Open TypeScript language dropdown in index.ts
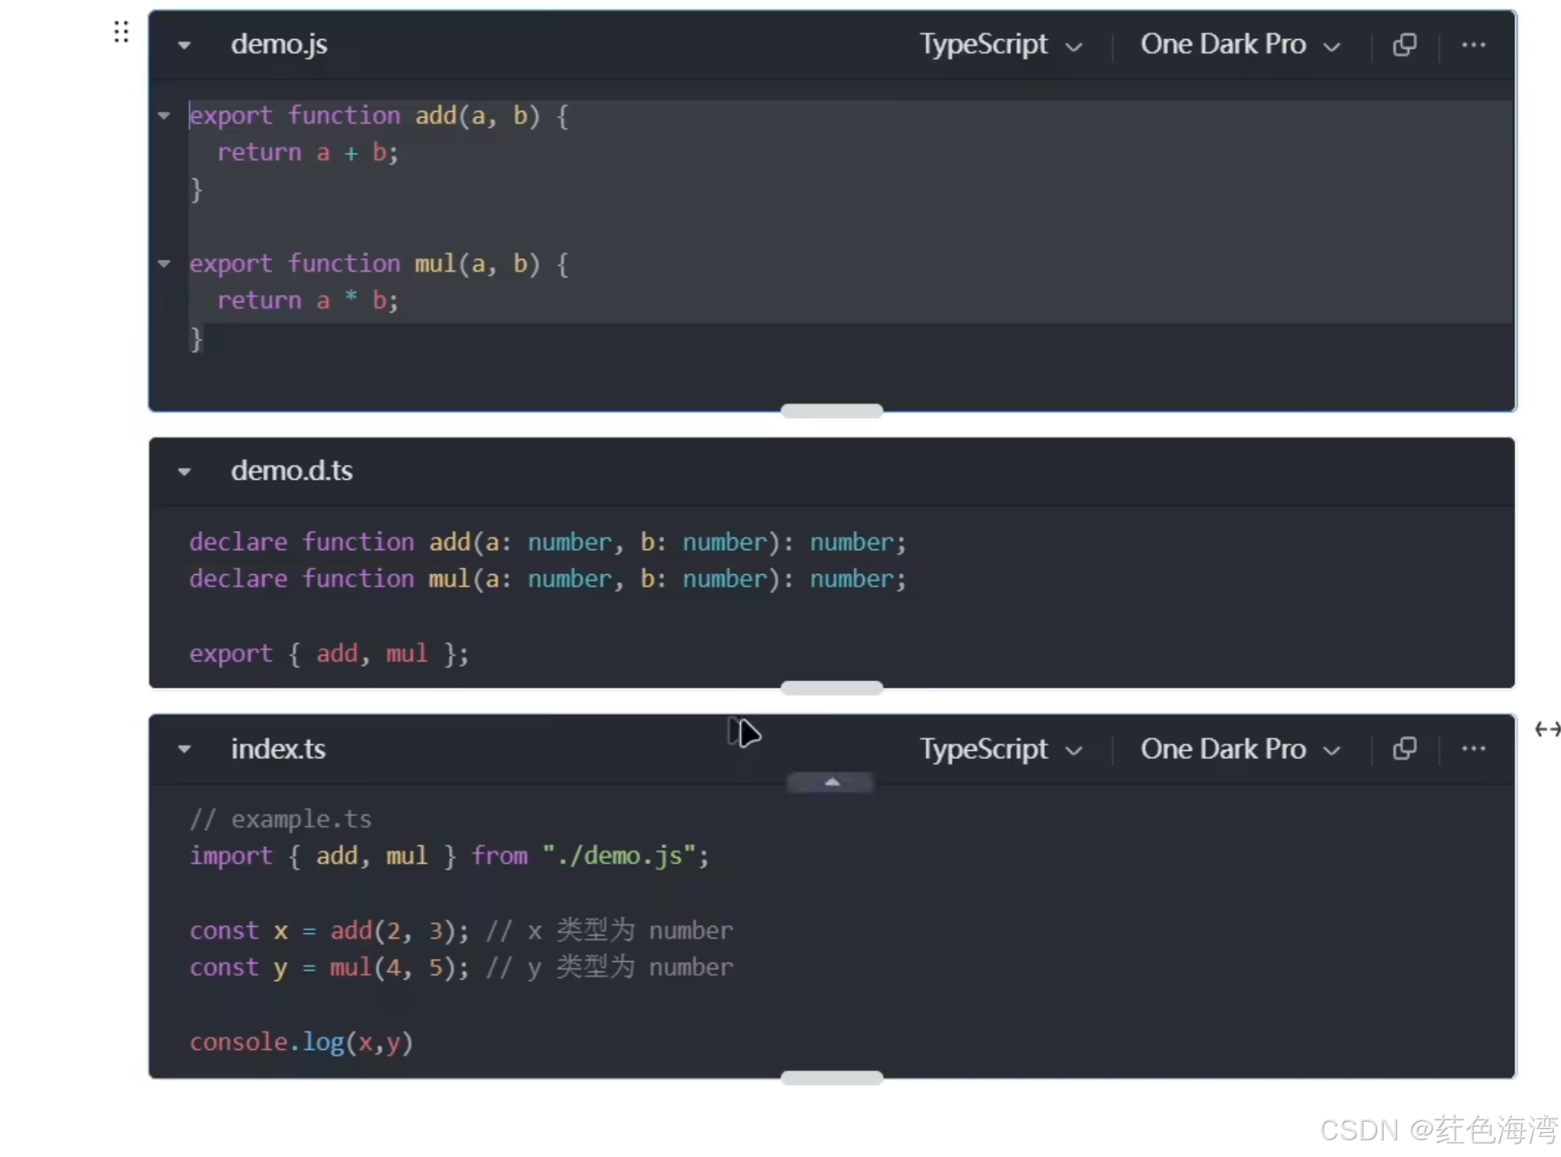This screenshot has height=1157, width=1561. tap(1001, 749)
